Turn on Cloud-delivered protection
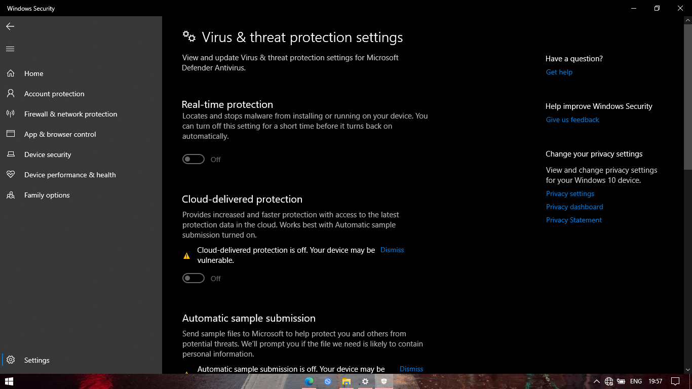Image resolution: width=692 pixels, height=389 pixels. coord(194,278)
